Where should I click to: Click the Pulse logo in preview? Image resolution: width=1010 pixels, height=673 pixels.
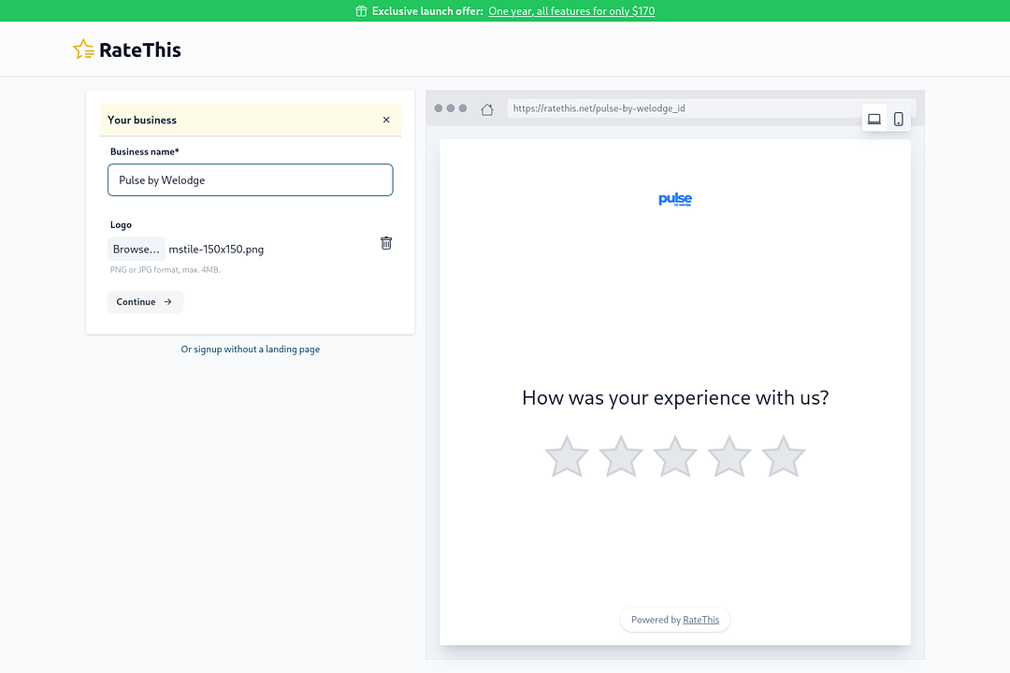coord(675,199)
